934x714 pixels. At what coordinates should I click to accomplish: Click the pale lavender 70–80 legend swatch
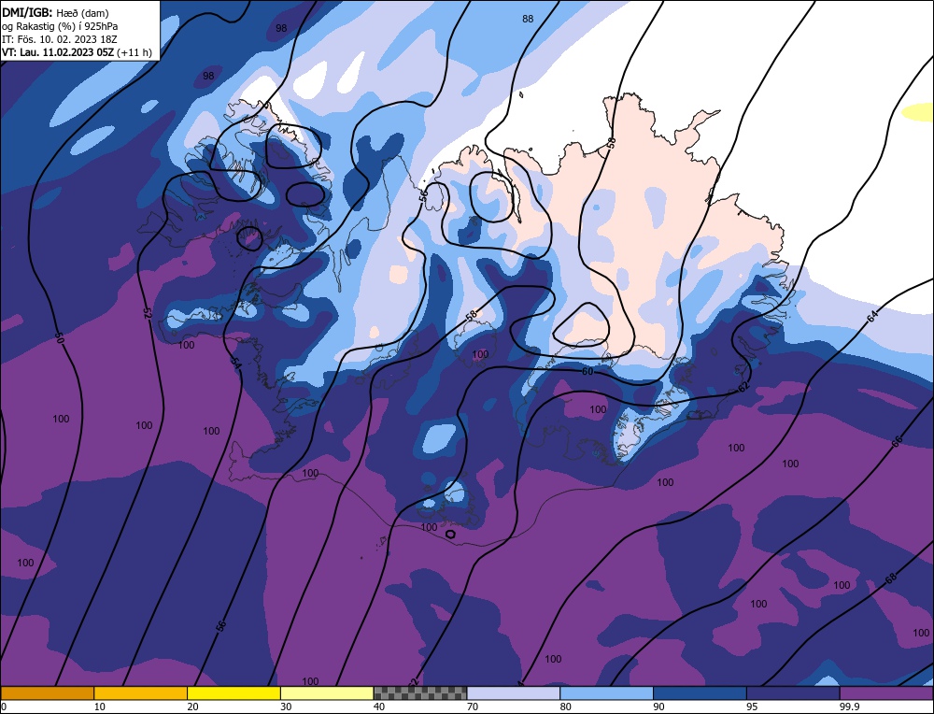[x=514, y=693]
